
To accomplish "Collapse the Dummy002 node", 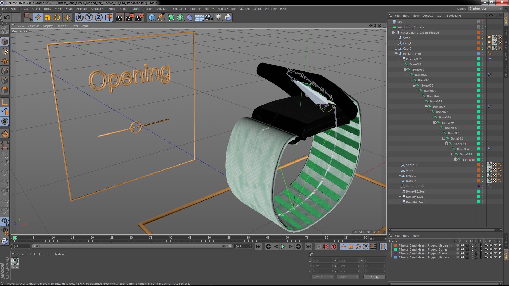I will pos(399,59).
